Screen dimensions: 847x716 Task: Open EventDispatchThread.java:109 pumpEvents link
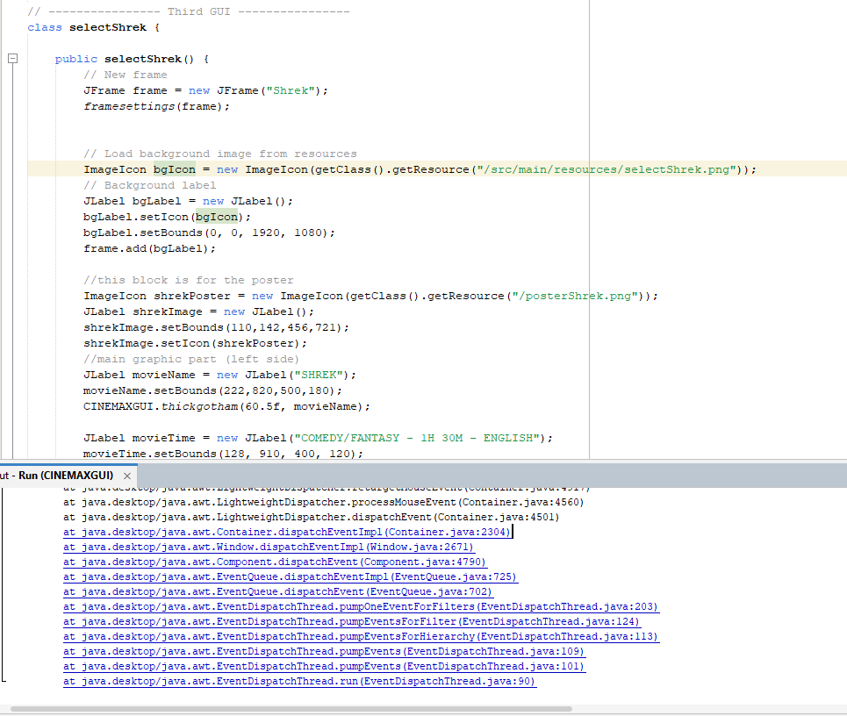(324, 651)
